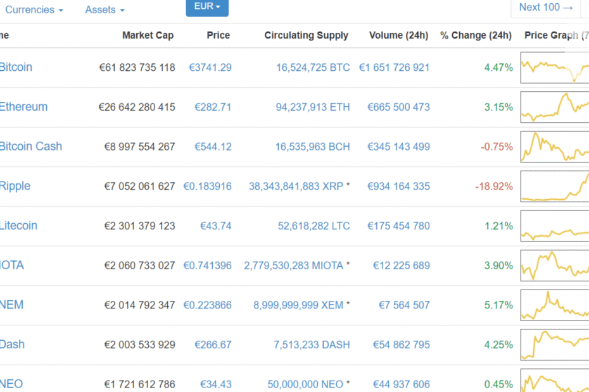
Task: Click NEO volume €44 937 606
Action: (401, 384)
